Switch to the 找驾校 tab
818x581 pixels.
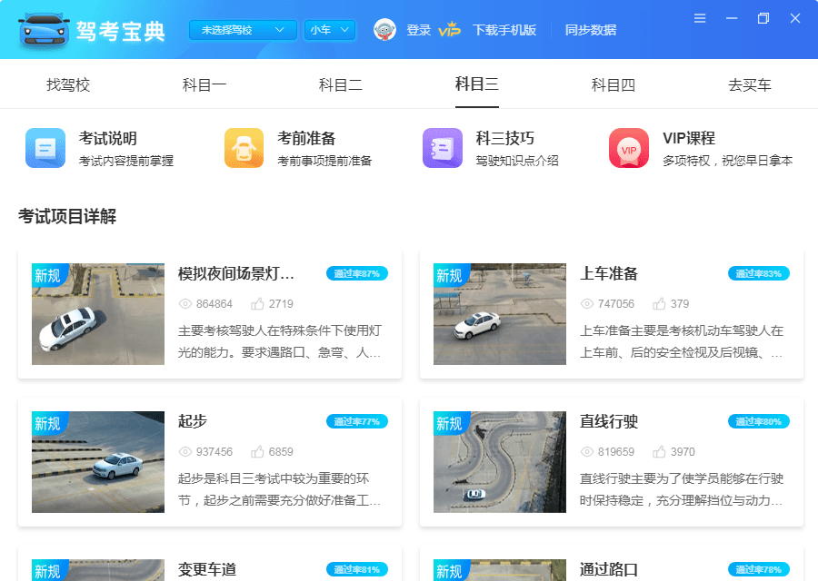pyautogui.click(x=68, y=84)
